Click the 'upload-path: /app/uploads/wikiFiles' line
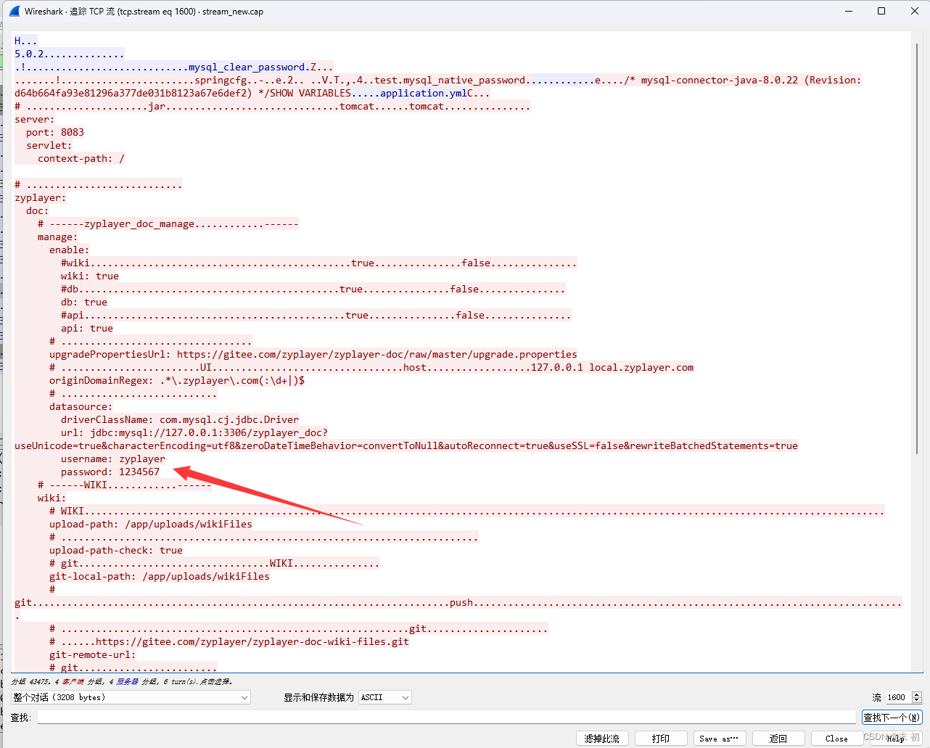 pyautogui.click(x=151, y=524)
